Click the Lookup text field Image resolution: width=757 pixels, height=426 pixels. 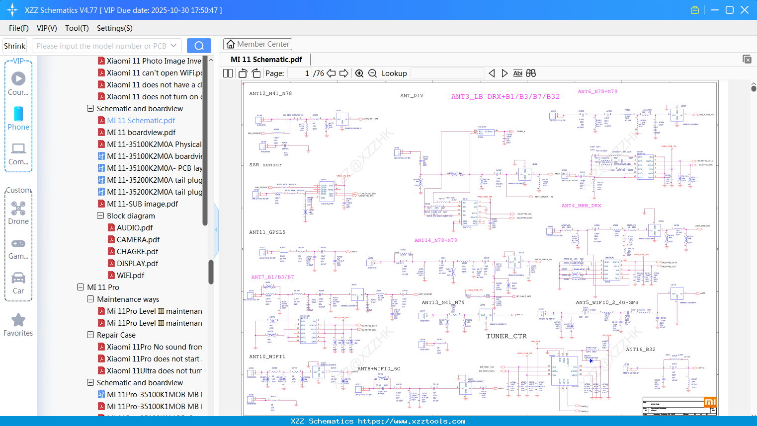pos(447,73)
